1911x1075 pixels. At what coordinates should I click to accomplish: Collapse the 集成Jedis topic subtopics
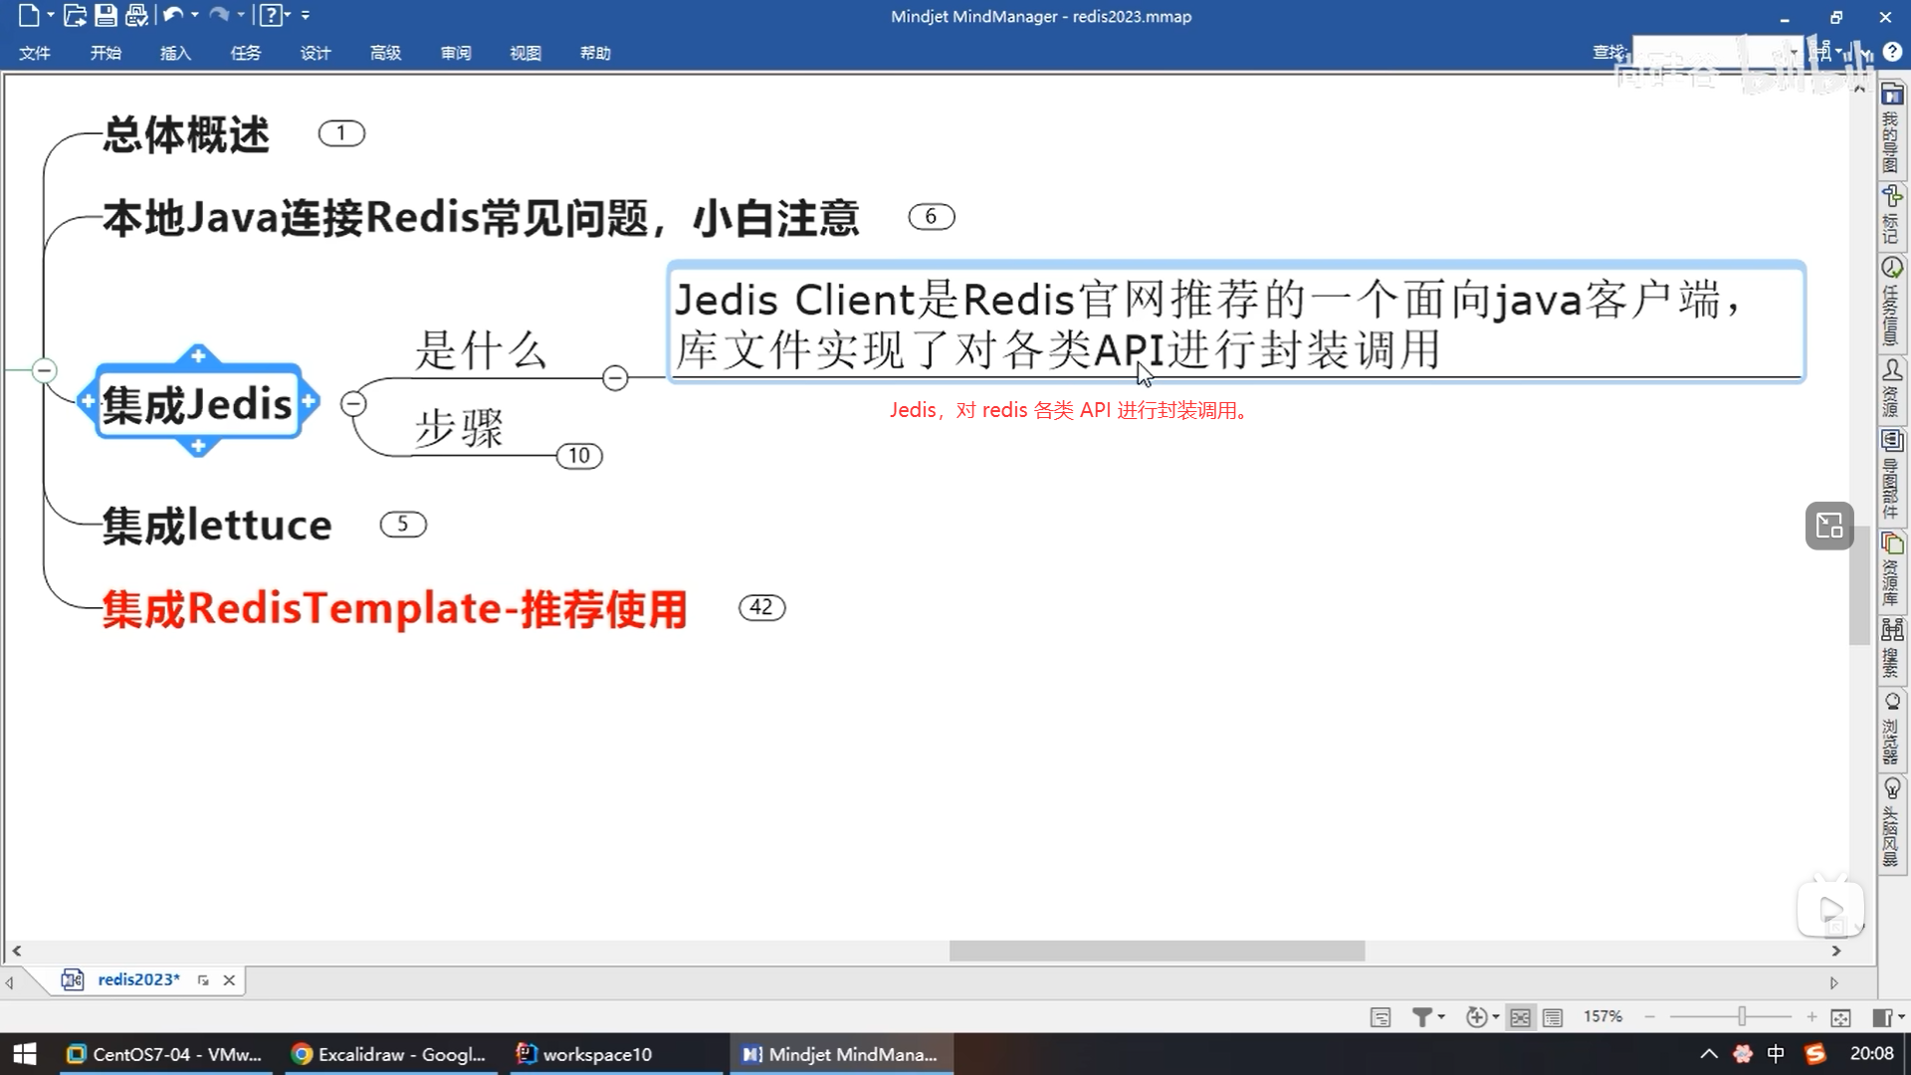tap(353, 403)
